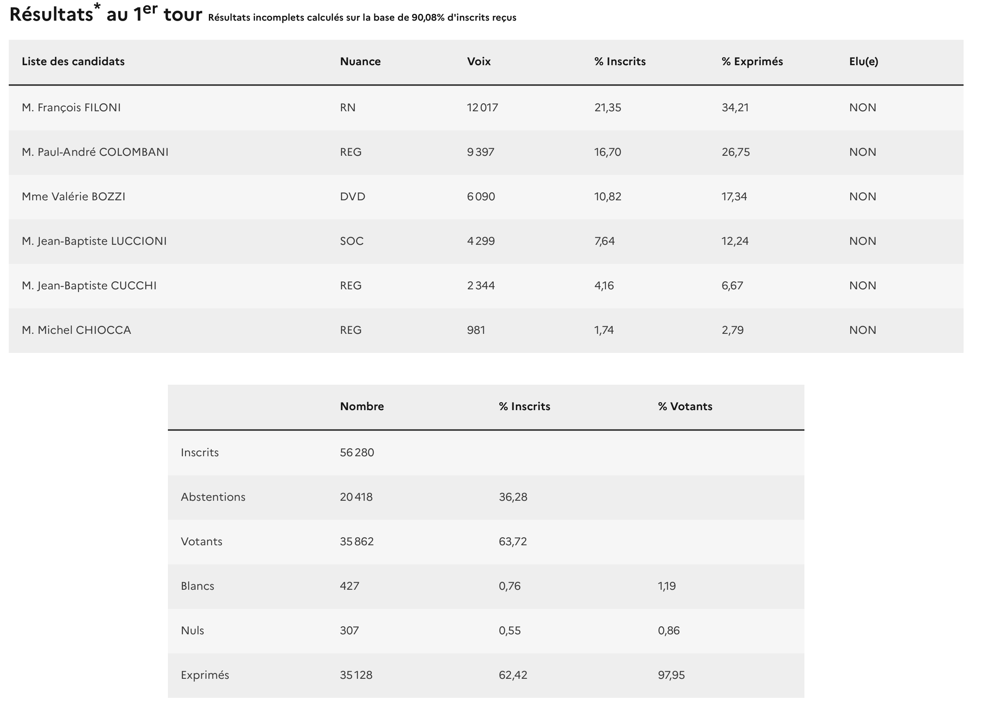Click the "Résultats au 1er tour" heading

105,14
